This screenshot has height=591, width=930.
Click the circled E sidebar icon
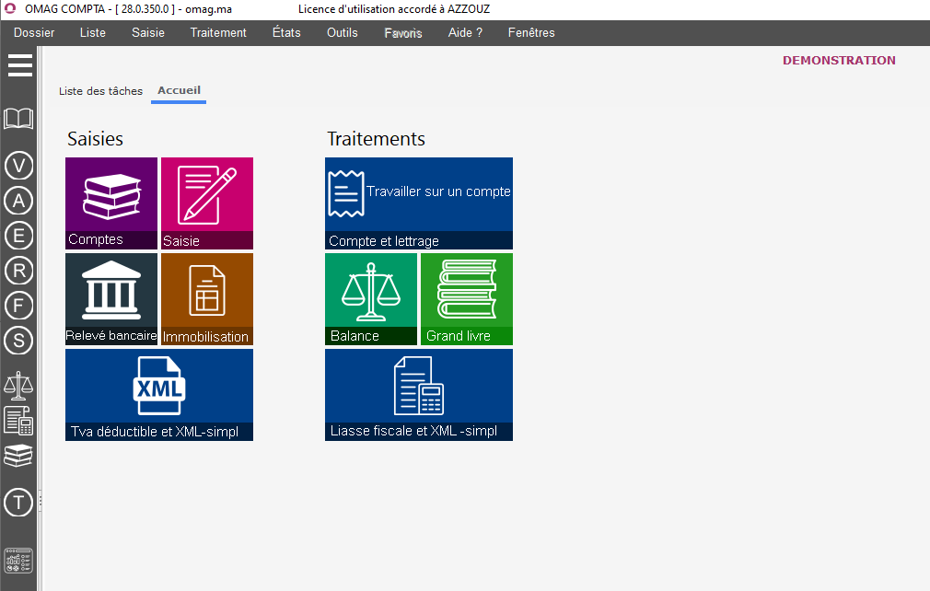click(18, 236)
